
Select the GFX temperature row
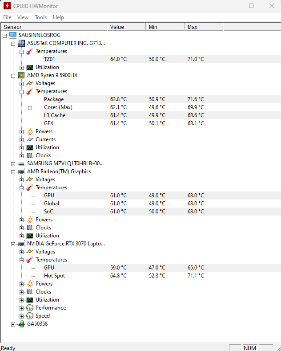[x=162, y=123]
